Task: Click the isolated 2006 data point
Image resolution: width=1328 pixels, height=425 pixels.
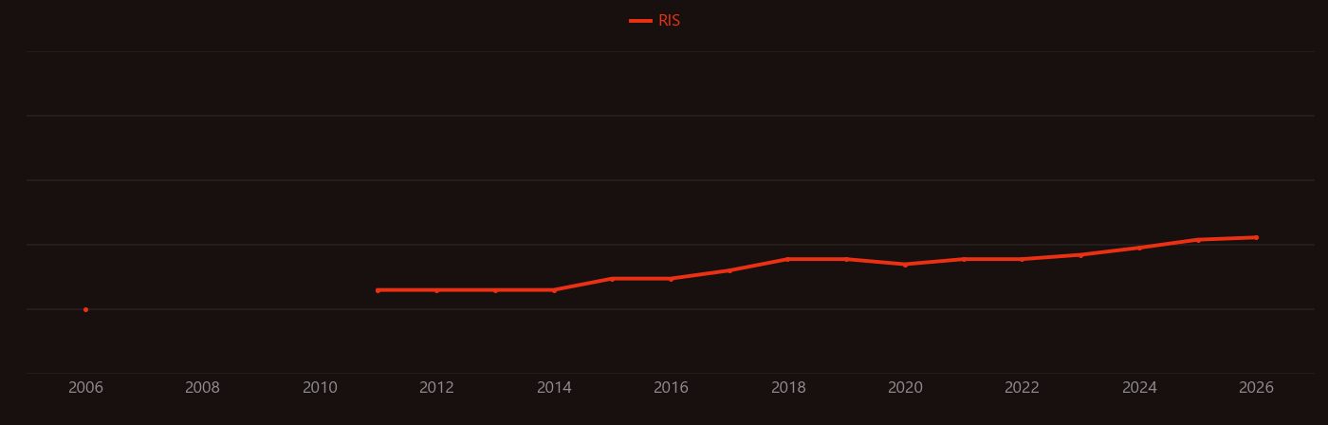Action: [85, 309]
